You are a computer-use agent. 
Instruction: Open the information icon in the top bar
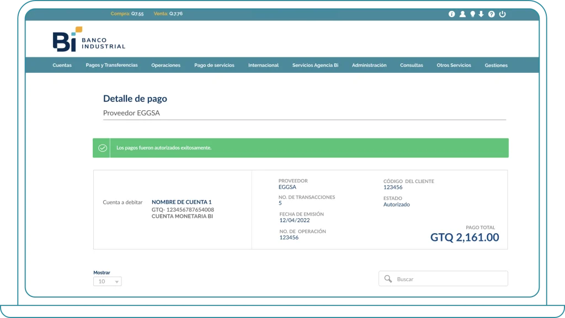point(451,15)
